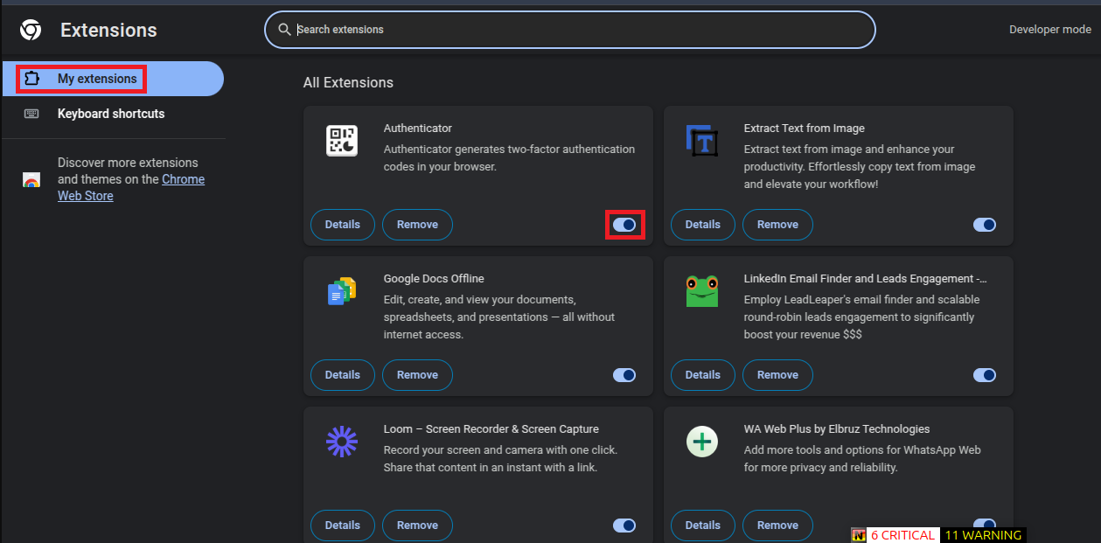This screenshot has height=543, width=1101.
Task: Open Details for WA Web Plus
Action: click(703, 526)
